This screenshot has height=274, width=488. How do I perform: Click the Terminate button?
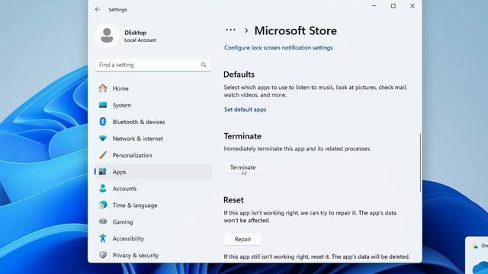click(x=242, y=167)
